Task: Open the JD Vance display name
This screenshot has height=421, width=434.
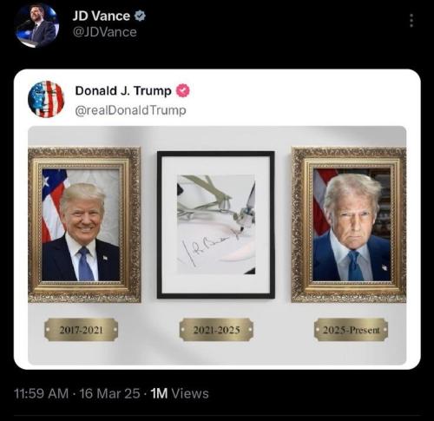Action: (101, 16)
